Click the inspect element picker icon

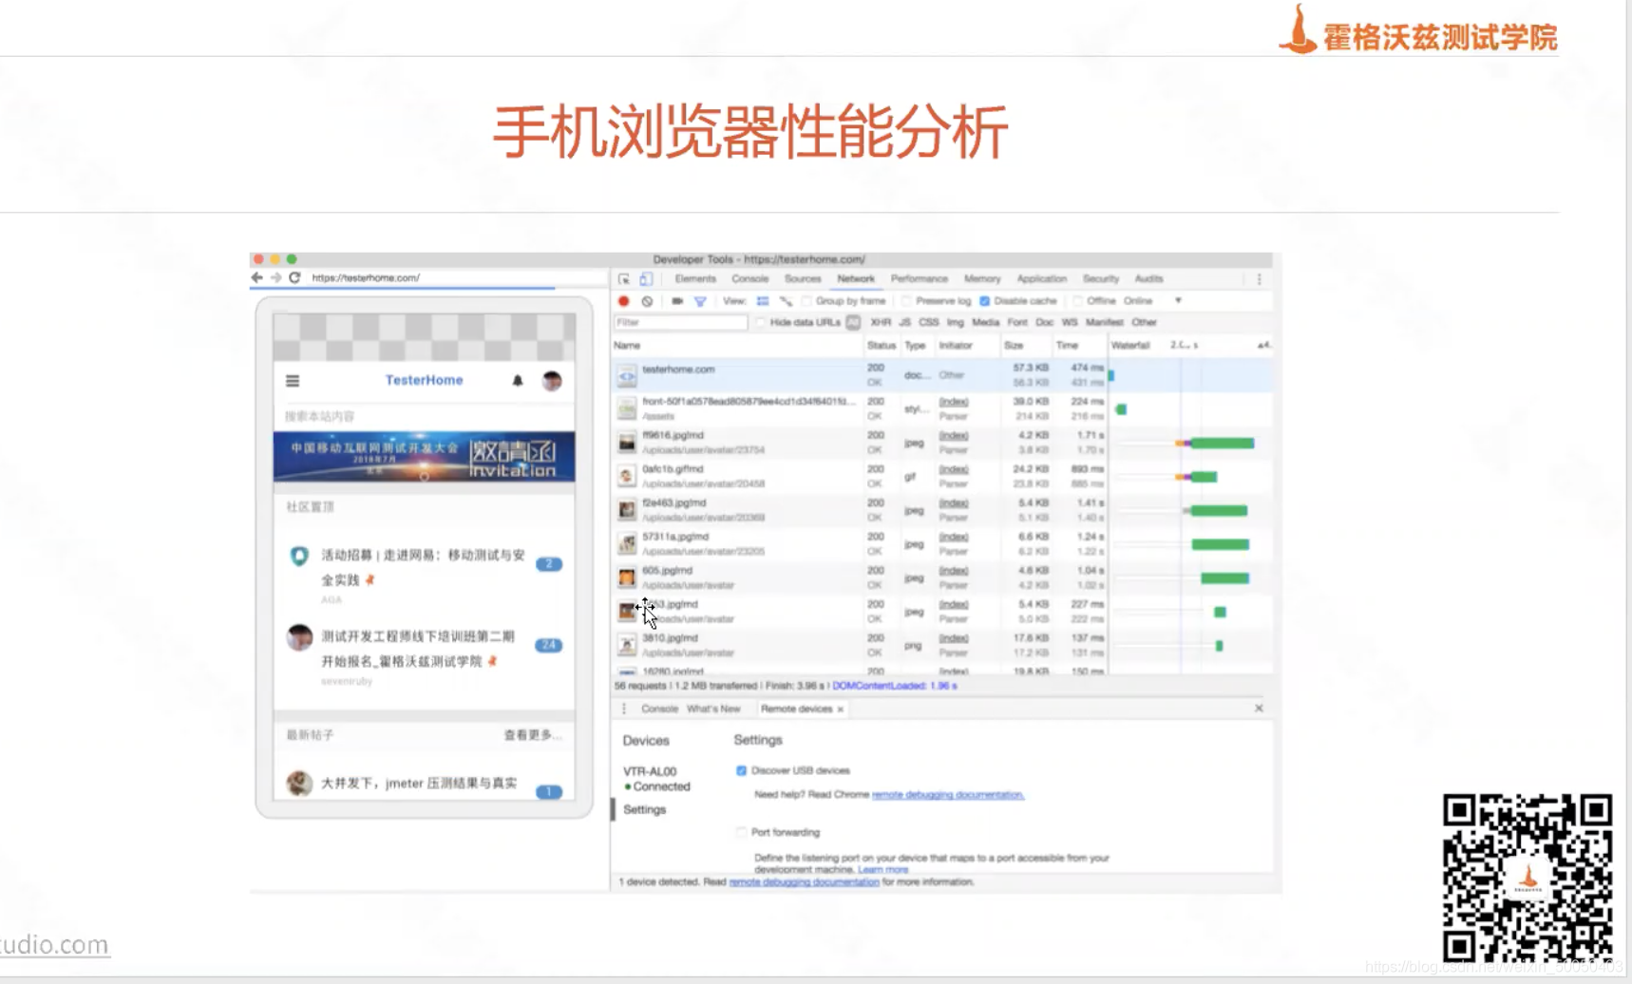pyautogui.click(x=624, y=279)
